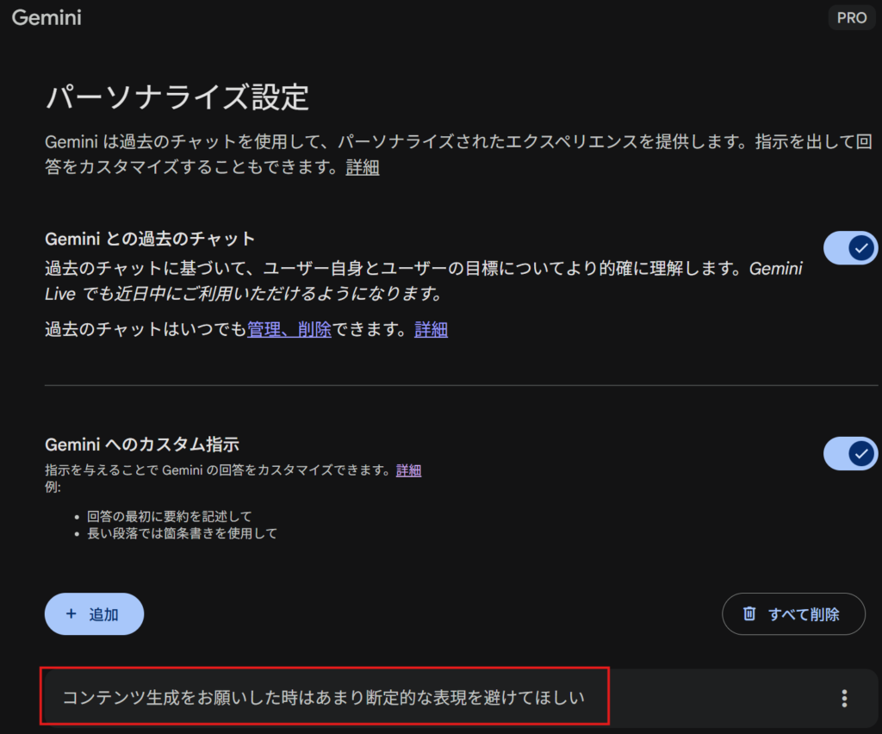The width and height of the screenshot is (882, 734).
Task: Click example text 長い段落では箇条書きを使用して
Action: pos(182,533)
